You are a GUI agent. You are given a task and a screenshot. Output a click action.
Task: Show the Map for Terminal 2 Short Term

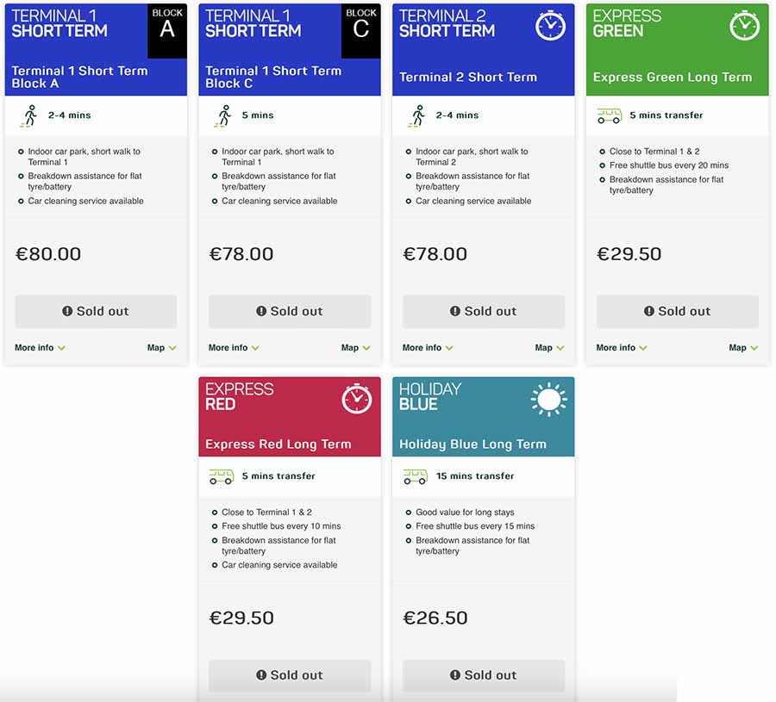549,347
